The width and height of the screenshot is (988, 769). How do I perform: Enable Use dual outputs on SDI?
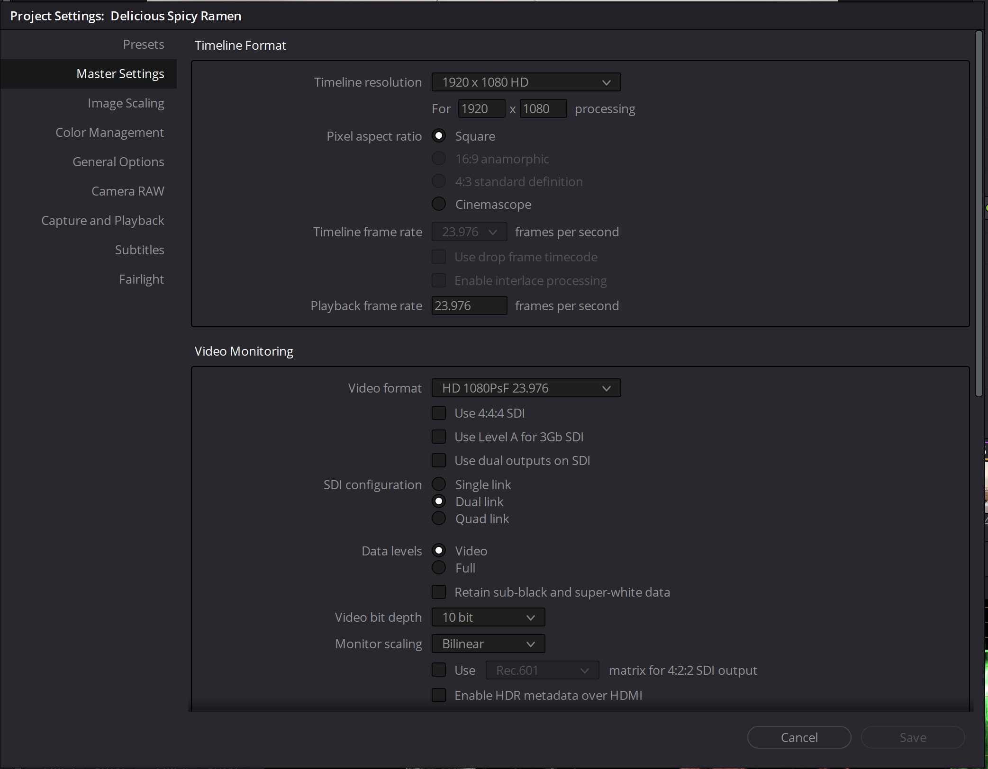coord(439,461)
